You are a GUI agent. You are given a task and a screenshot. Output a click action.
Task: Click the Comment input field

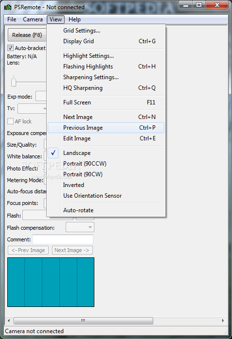coord(63,239)
